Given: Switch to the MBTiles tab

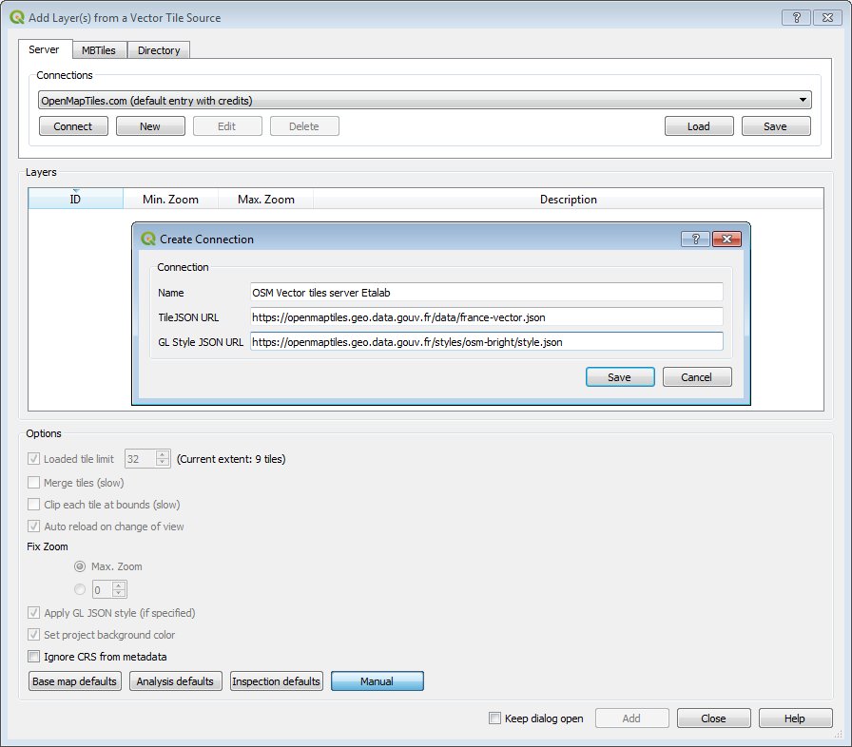Looking at the screenshot, I should [x=99, y=50].
